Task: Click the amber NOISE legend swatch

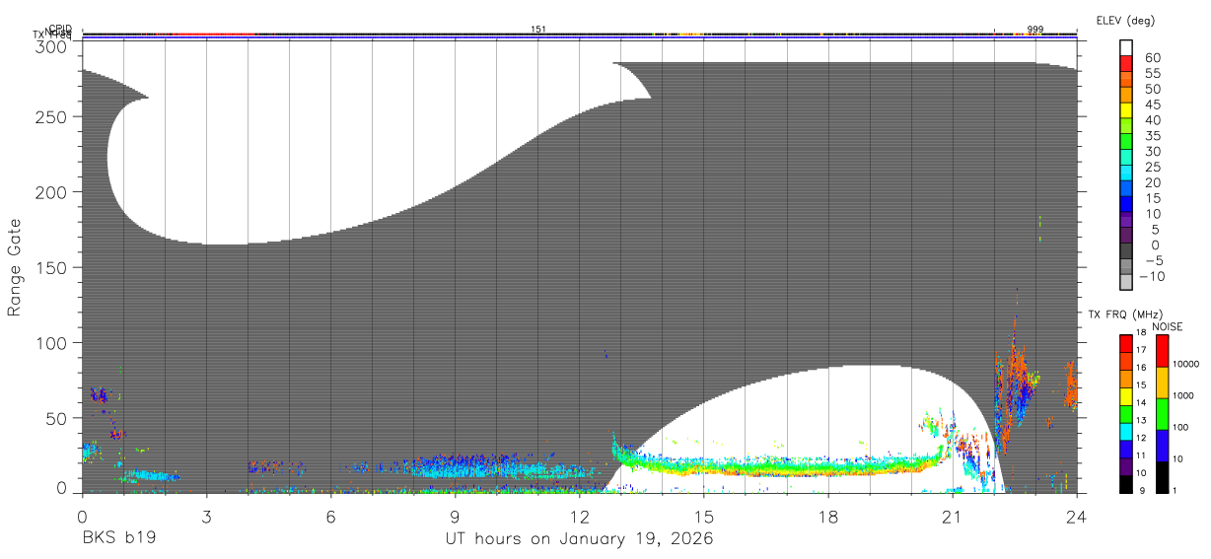Action: click(x=1163, y=383)
